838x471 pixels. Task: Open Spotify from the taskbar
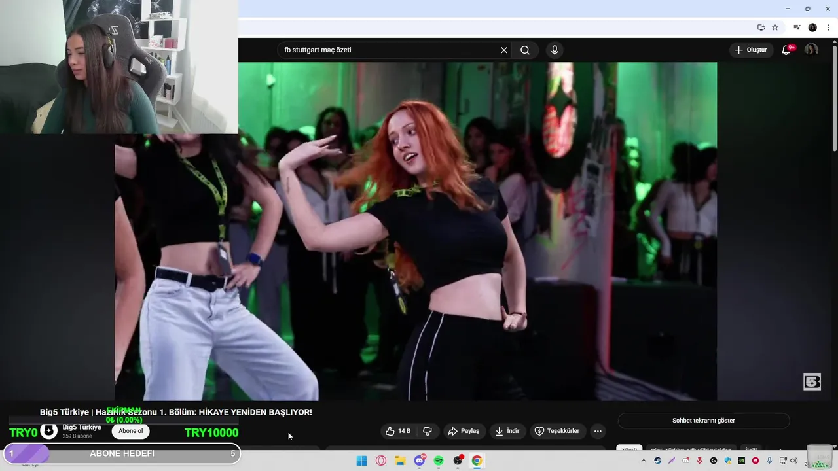439,461
